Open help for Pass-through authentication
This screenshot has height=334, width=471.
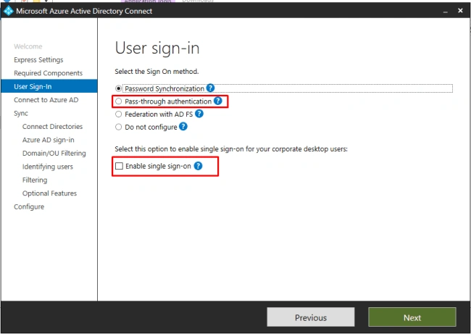click(x=218, y=101)
